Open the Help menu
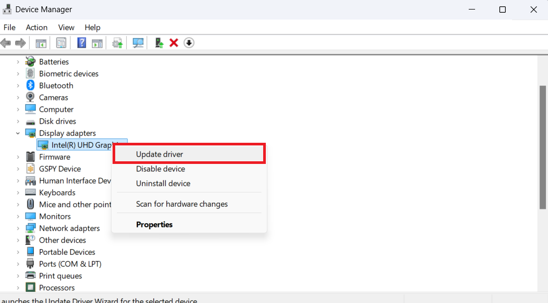 tap(92, 27)
